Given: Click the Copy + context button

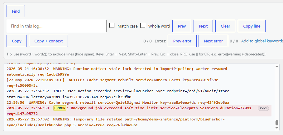Looking at the screenshot, I should click(x=48, y=41).
